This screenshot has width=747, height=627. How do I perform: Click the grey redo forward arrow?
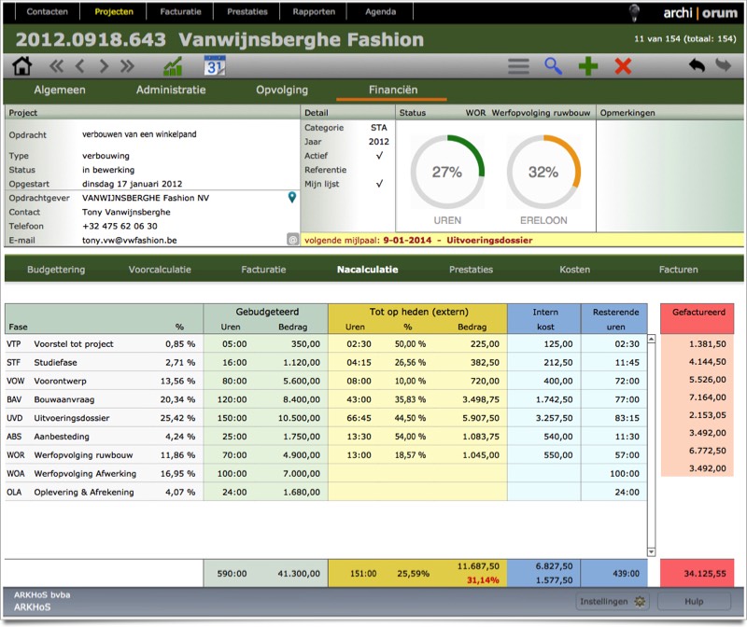point(723,65)
